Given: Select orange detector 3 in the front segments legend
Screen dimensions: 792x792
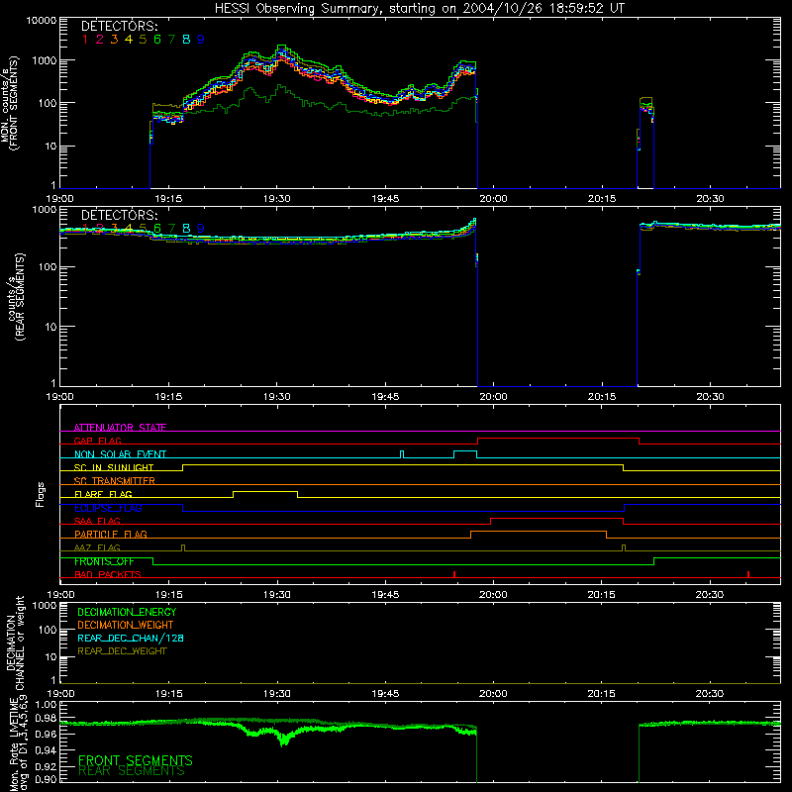Looking at the screenshot, I should point(114,40).
